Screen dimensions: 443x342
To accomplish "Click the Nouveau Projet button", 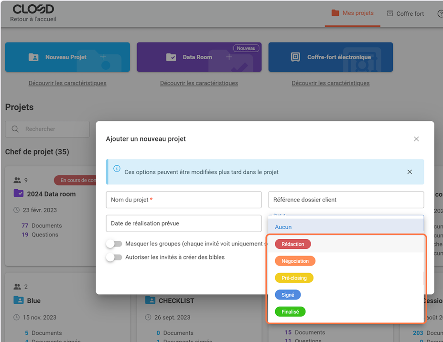I will [x=67, y=57].
